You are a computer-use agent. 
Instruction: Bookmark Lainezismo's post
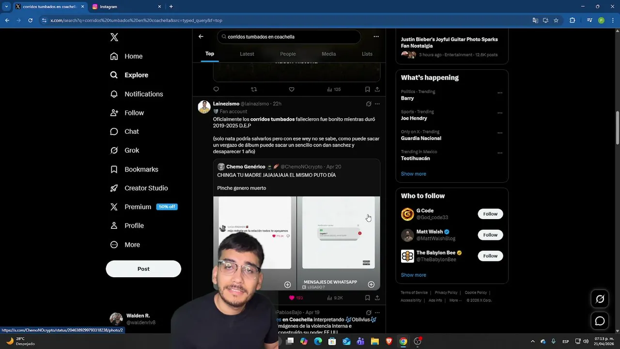click(367, 298)
